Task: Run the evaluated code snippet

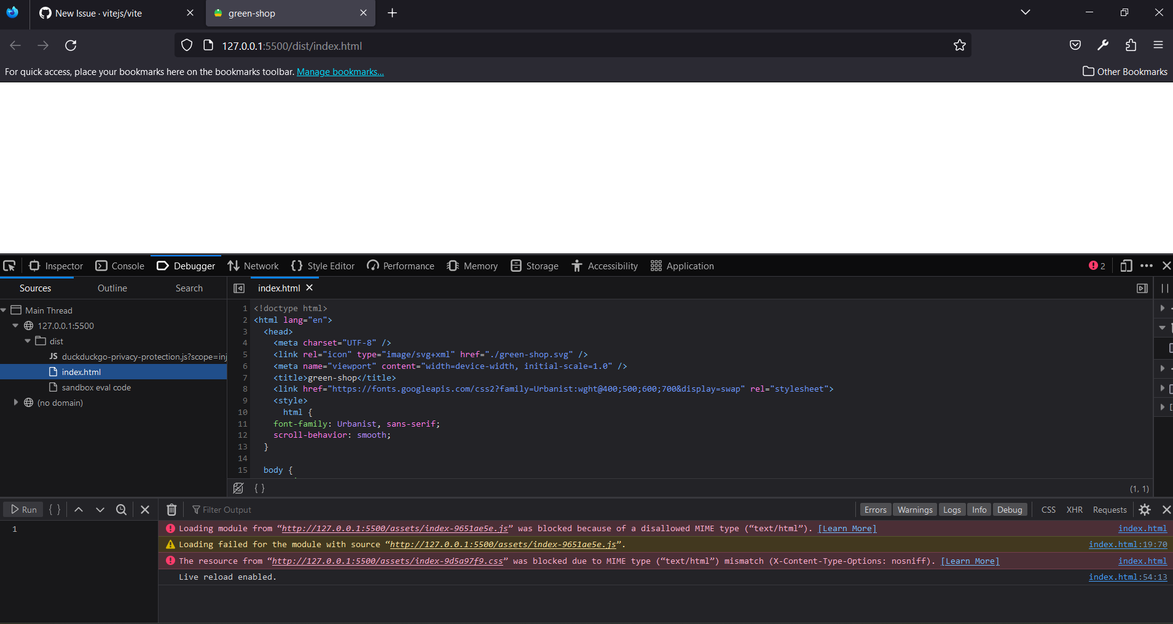Action: (23, 509)
